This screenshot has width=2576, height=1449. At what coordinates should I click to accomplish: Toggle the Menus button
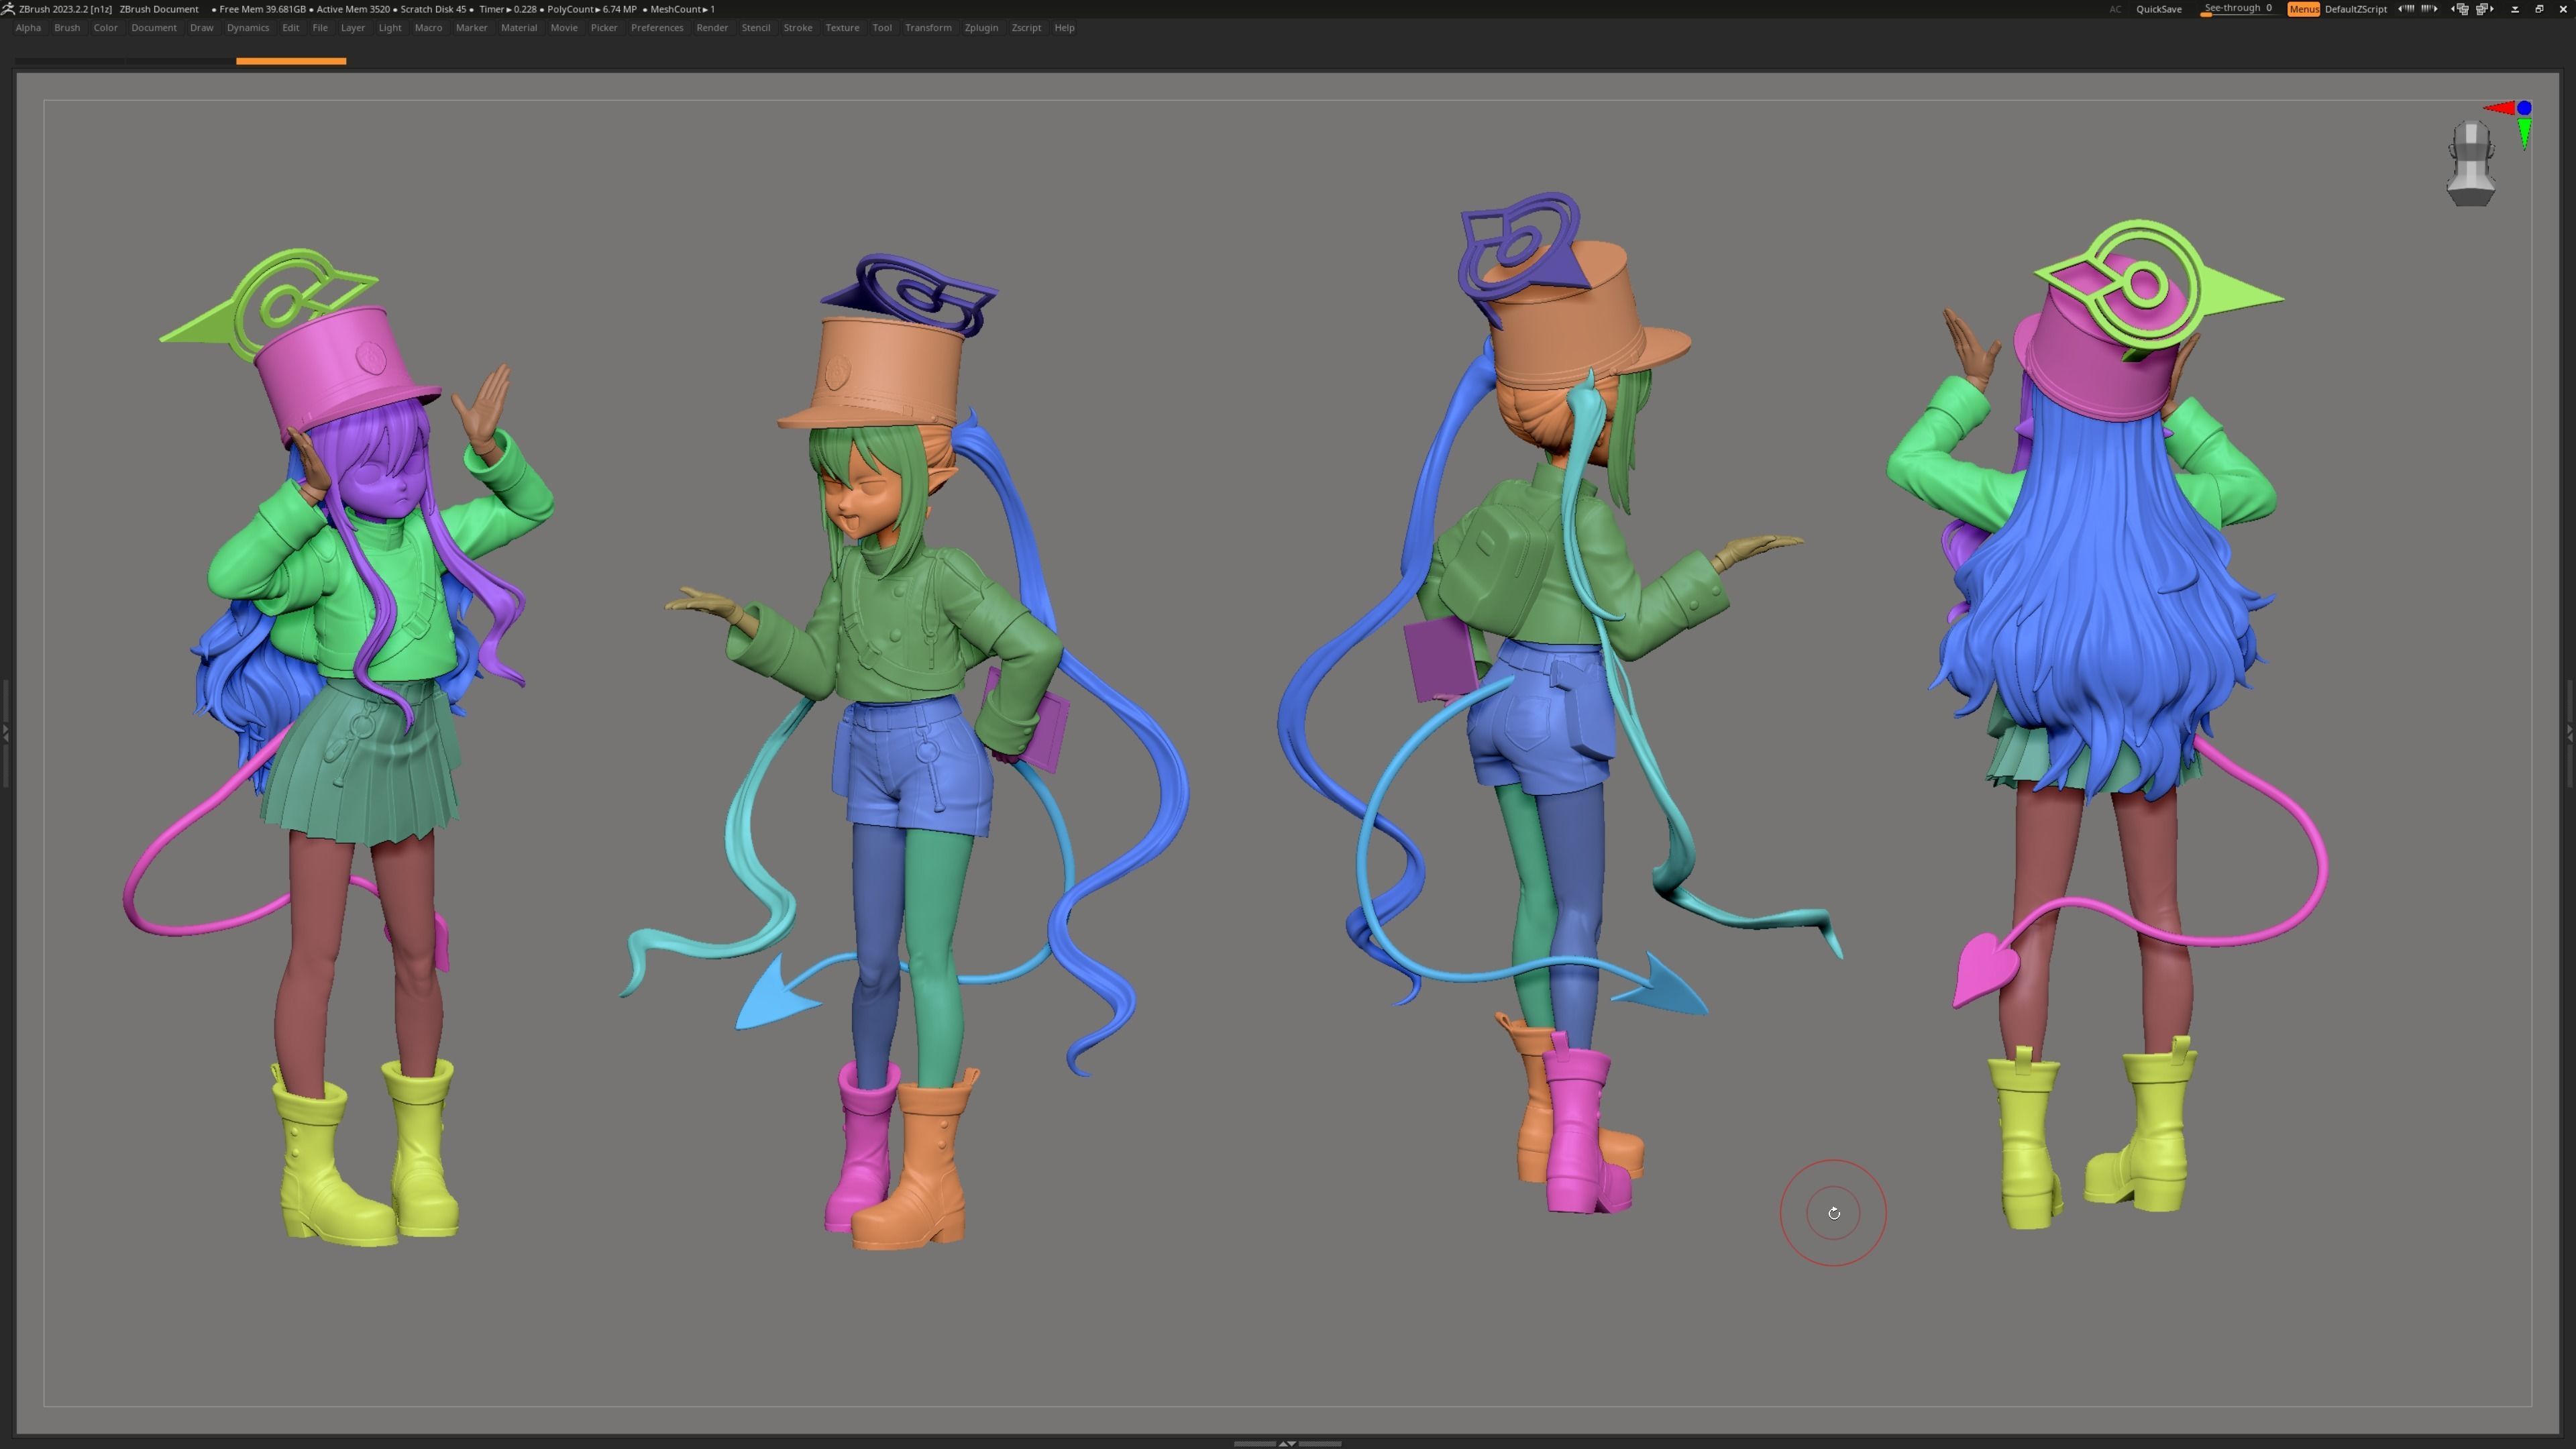pos(2303,9)
